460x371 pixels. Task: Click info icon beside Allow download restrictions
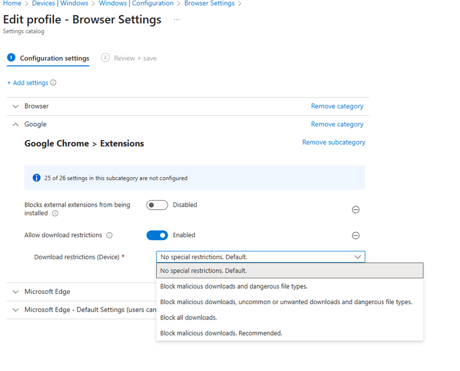tap(109, 235)
